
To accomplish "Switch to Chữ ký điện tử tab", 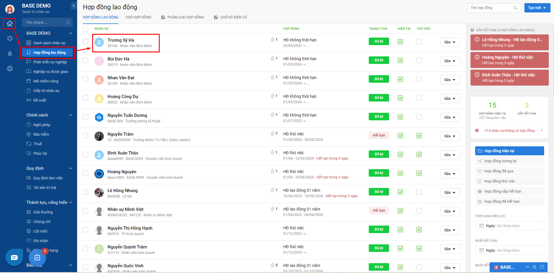I will click(230, 17).
